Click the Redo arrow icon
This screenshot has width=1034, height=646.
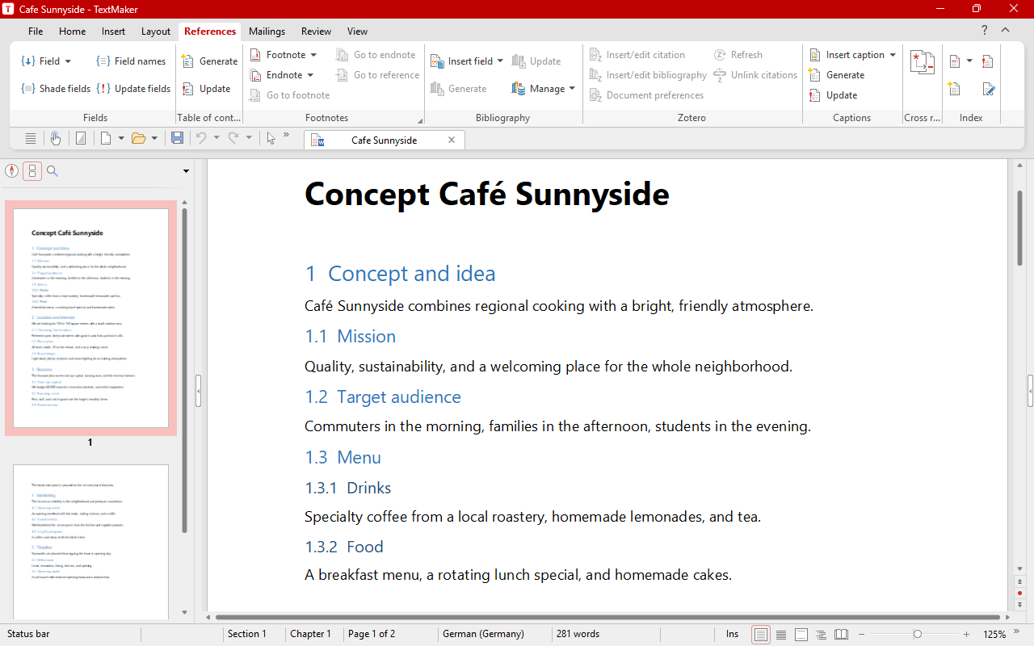tap(233, 139)
